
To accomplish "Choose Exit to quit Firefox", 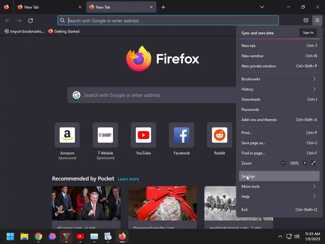I will 279,210.
